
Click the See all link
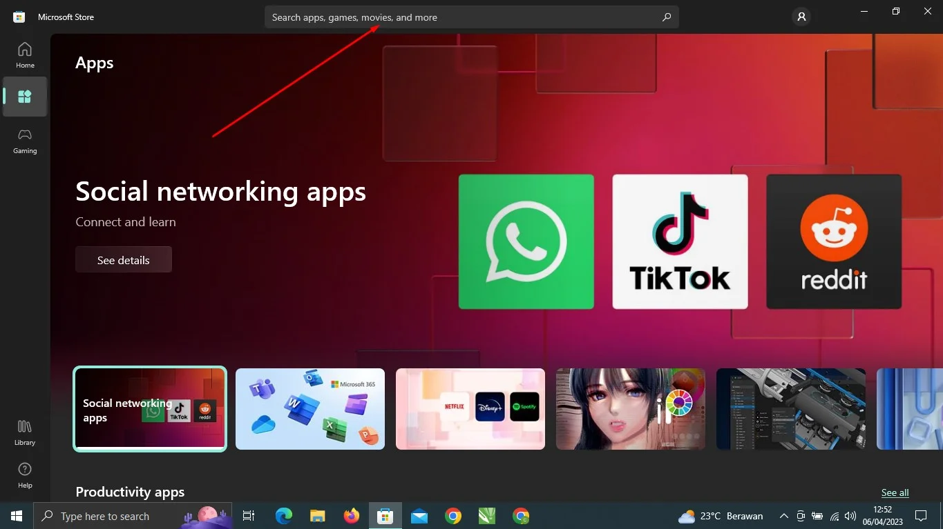tap(895, 492)
